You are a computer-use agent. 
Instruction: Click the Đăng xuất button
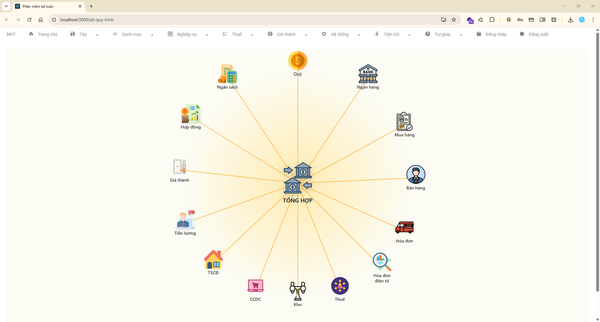538,34
